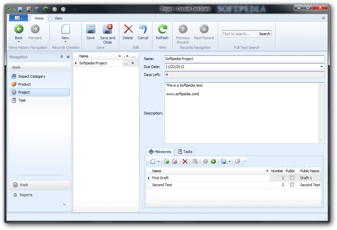Open the Work group button
This screenshot has width=337, height=230.
tap(40, 185)
